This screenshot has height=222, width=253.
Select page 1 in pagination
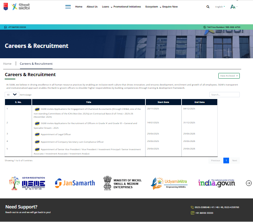(226, 161)
